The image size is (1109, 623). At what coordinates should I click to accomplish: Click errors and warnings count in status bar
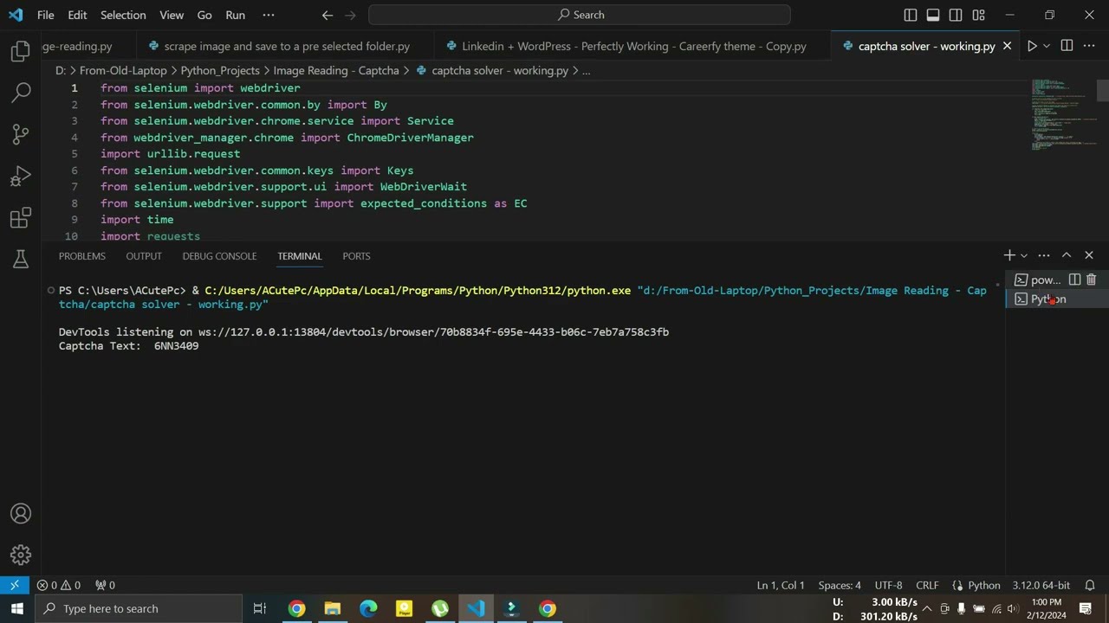tap(58, 585)
